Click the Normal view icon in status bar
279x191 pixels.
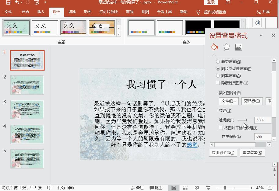click(x=174, y=187)
